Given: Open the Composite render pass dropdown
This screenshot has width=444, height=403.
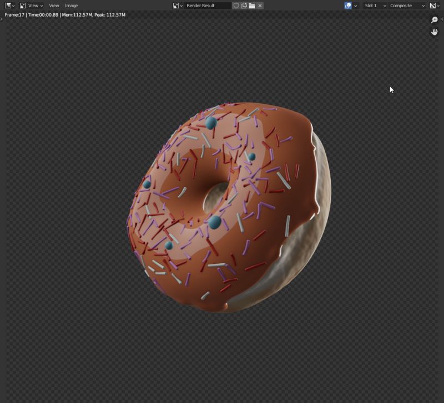Looking at the screenshot, I should tap(404, 6).
